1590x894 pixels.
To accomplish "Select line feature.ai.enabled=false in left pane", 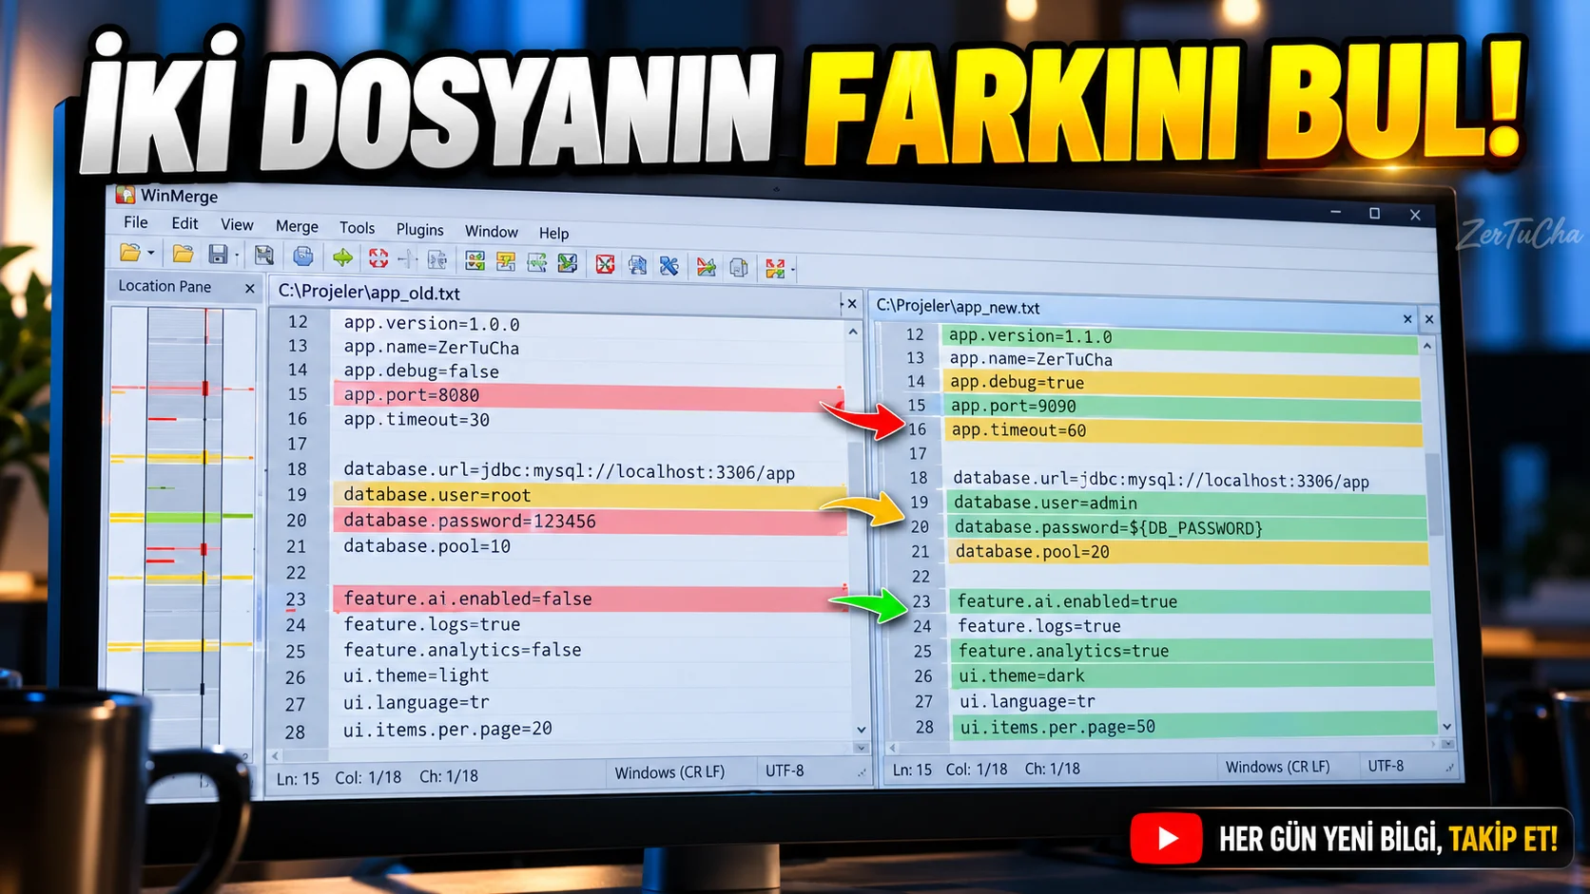I will click(x=590, y=599).
